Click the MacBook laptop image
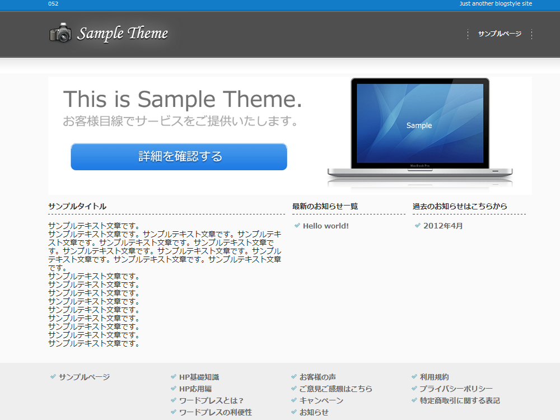The height and width of the screenshot is (420, 560). click(419, 132)
